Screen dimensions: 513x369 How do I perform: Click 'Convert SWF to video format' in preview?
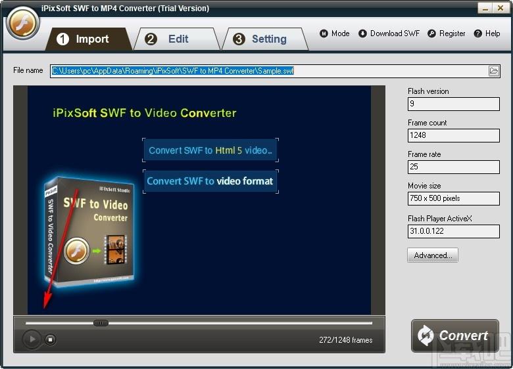[210, 181]
